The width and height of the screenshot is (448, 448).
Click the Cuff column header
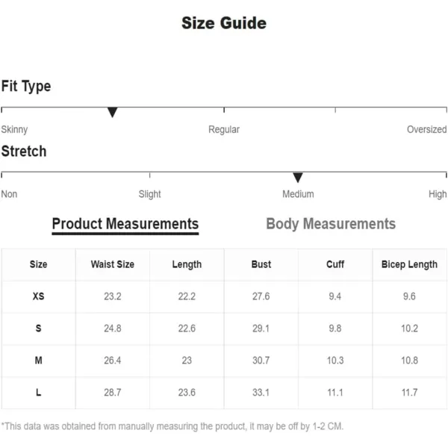335,264
